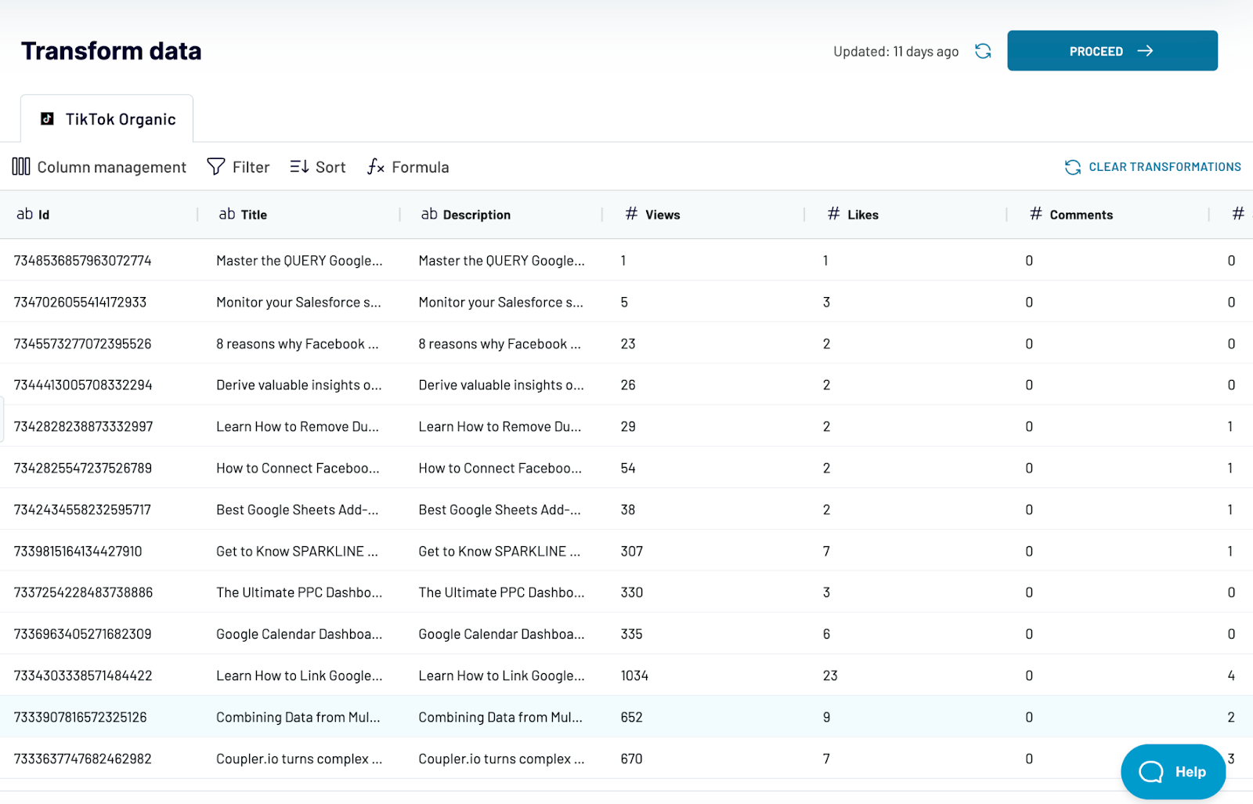The width and height of the screenshot is (1253, 804).
Task: Click the # type icon of Likes column
Action: coord(833,214)
